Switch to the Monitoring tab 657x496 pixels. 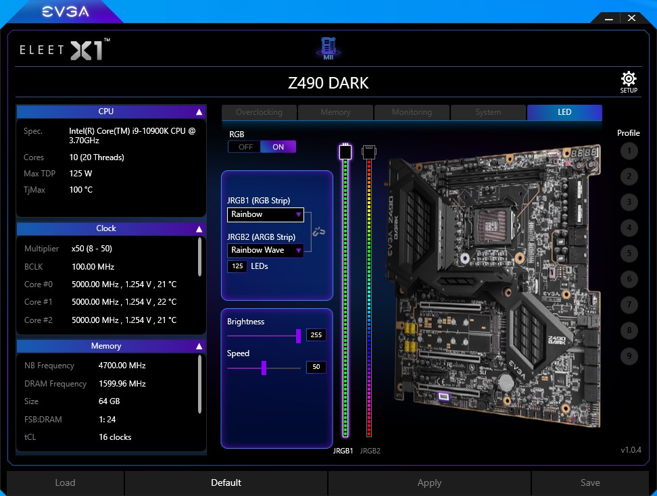(x=412, y=112)
